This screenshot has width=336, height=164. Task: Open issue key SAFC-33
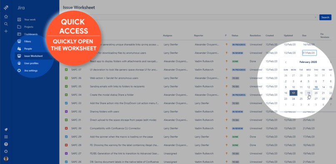click(x=76, y=103)
